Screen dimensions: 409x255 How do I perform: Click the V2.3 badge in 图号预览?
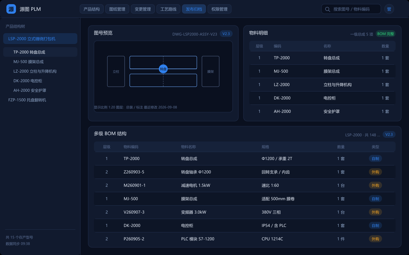(226, 34)
